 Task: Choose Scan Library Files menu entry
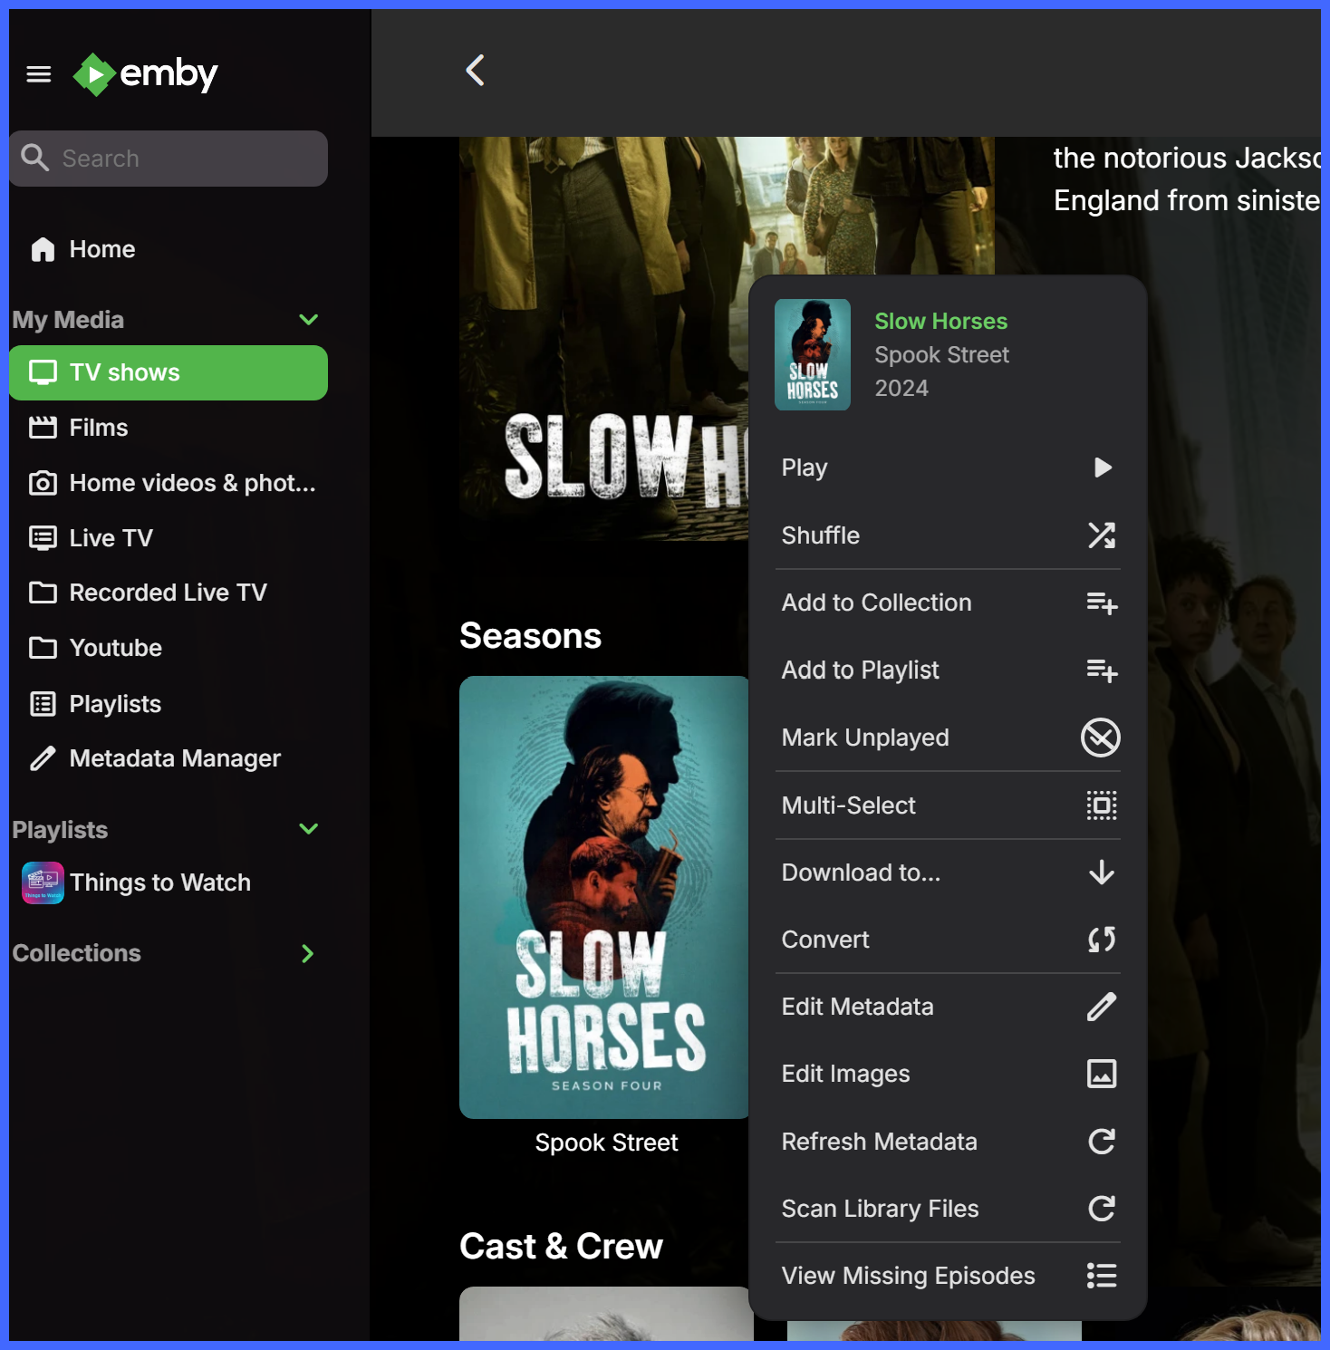[x=949, y=1209]
